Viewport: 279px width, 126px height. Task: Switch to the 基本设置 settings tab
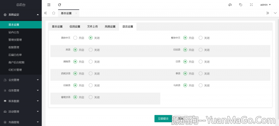[x=57, y=27]
